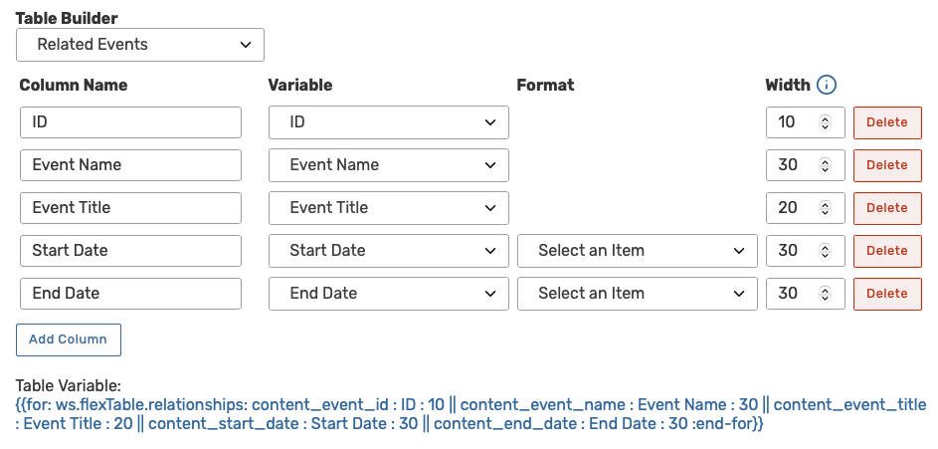Remove the End Date column row

point(887,294)
